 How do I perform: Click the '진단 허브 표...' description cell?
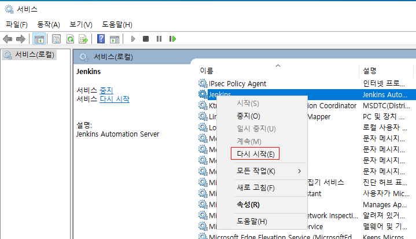coord(385,182)
